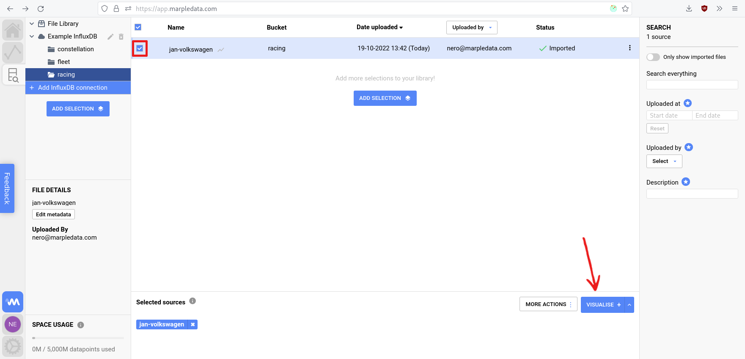Open the uBlock shield extension icon

(x=704, y=8)
